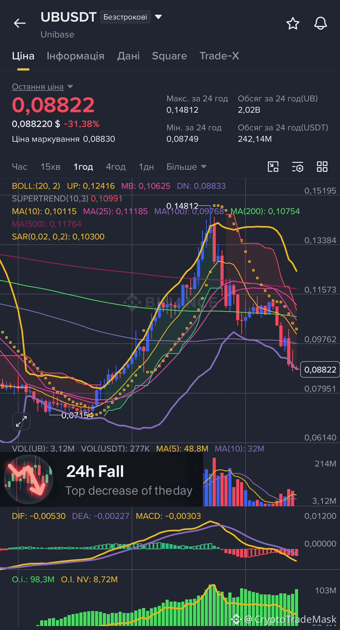340x630 pixels.
Task: Tap the MA(5): 48,8M volume average label
Action: click(x=182, y=448)
